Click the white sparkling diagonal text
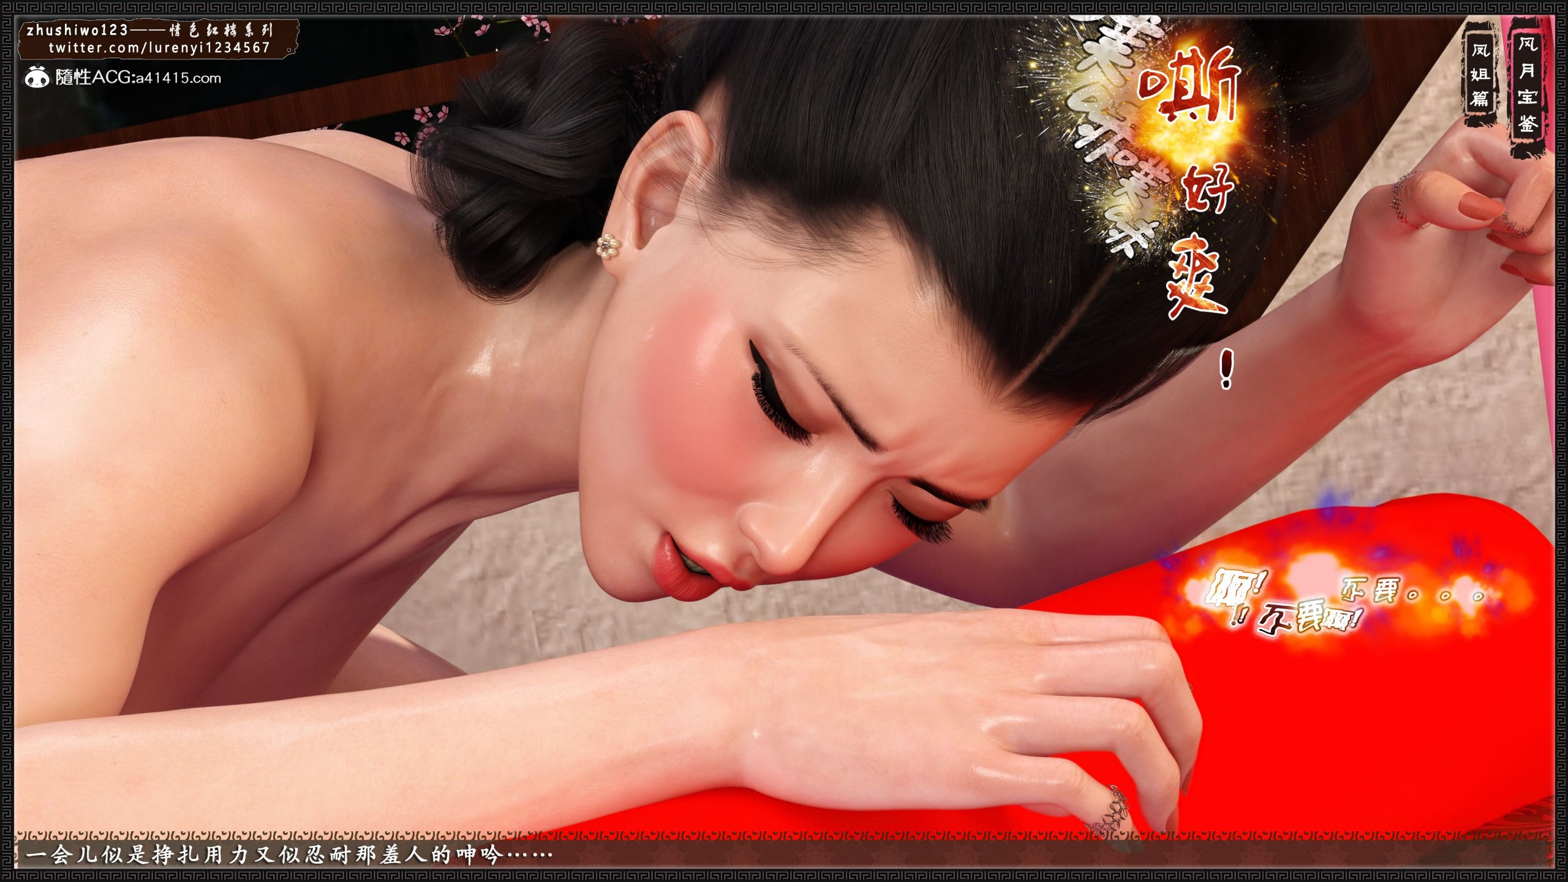 coord(1106,132)
